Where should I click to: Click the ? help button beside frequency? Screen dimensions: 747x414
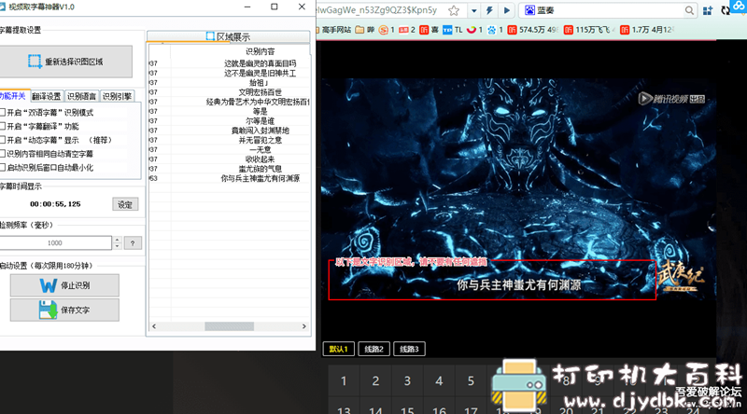[x=133, y=243]
